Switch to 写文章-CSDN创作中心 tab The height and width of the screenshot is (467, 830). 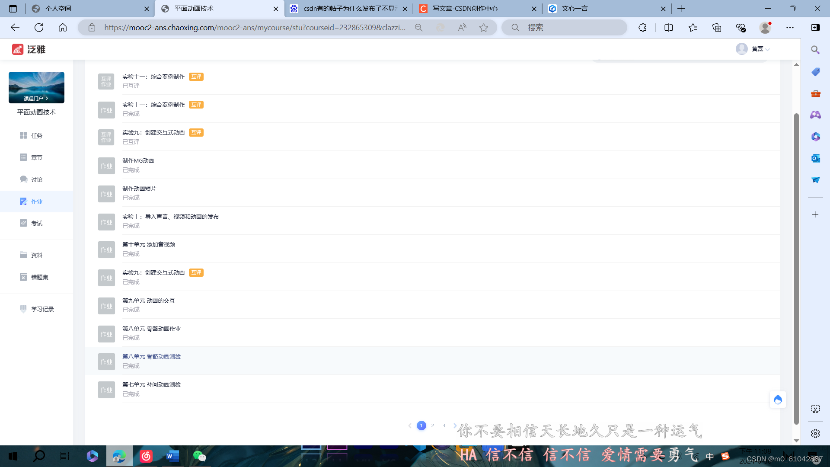465,9
